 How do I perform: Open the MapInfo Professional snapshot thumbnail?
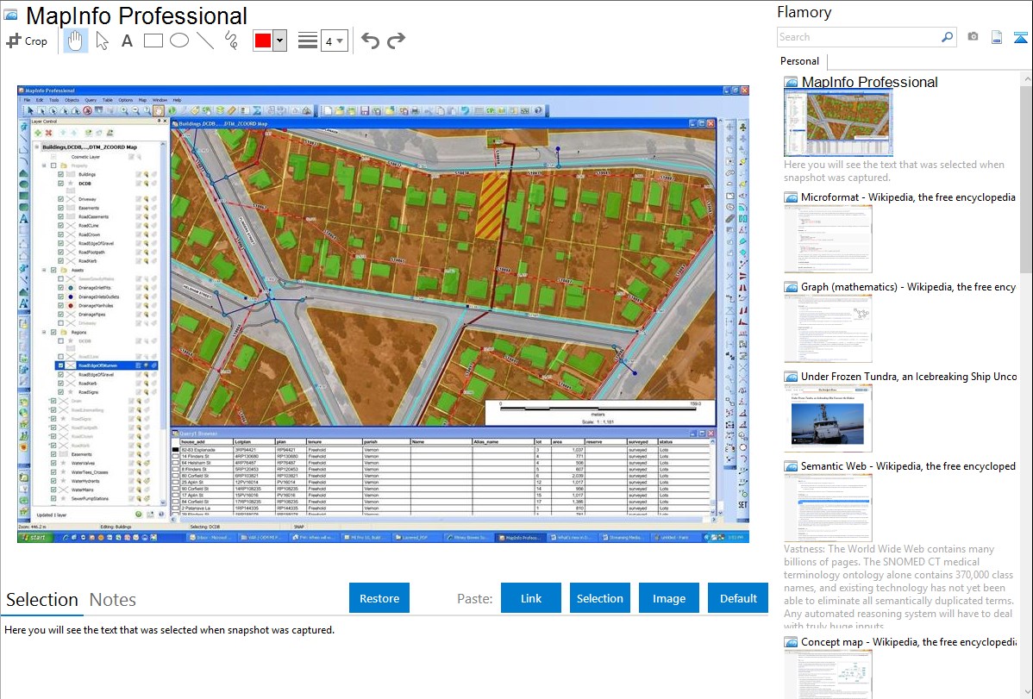(838, 123)
